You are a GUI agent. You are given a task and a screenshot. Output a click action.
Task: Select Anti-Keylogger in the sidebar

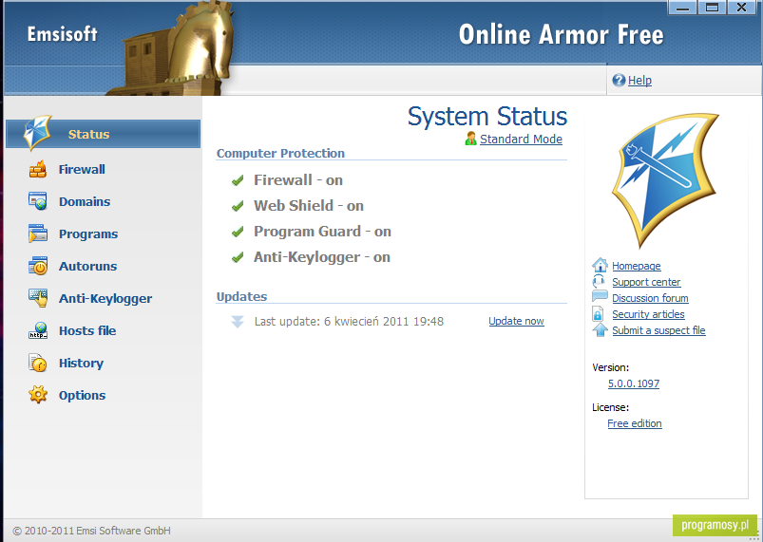105,298
